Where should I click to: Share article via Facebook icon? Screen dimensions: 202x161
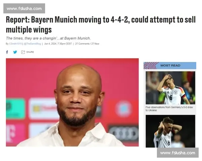tap(7, 52)
